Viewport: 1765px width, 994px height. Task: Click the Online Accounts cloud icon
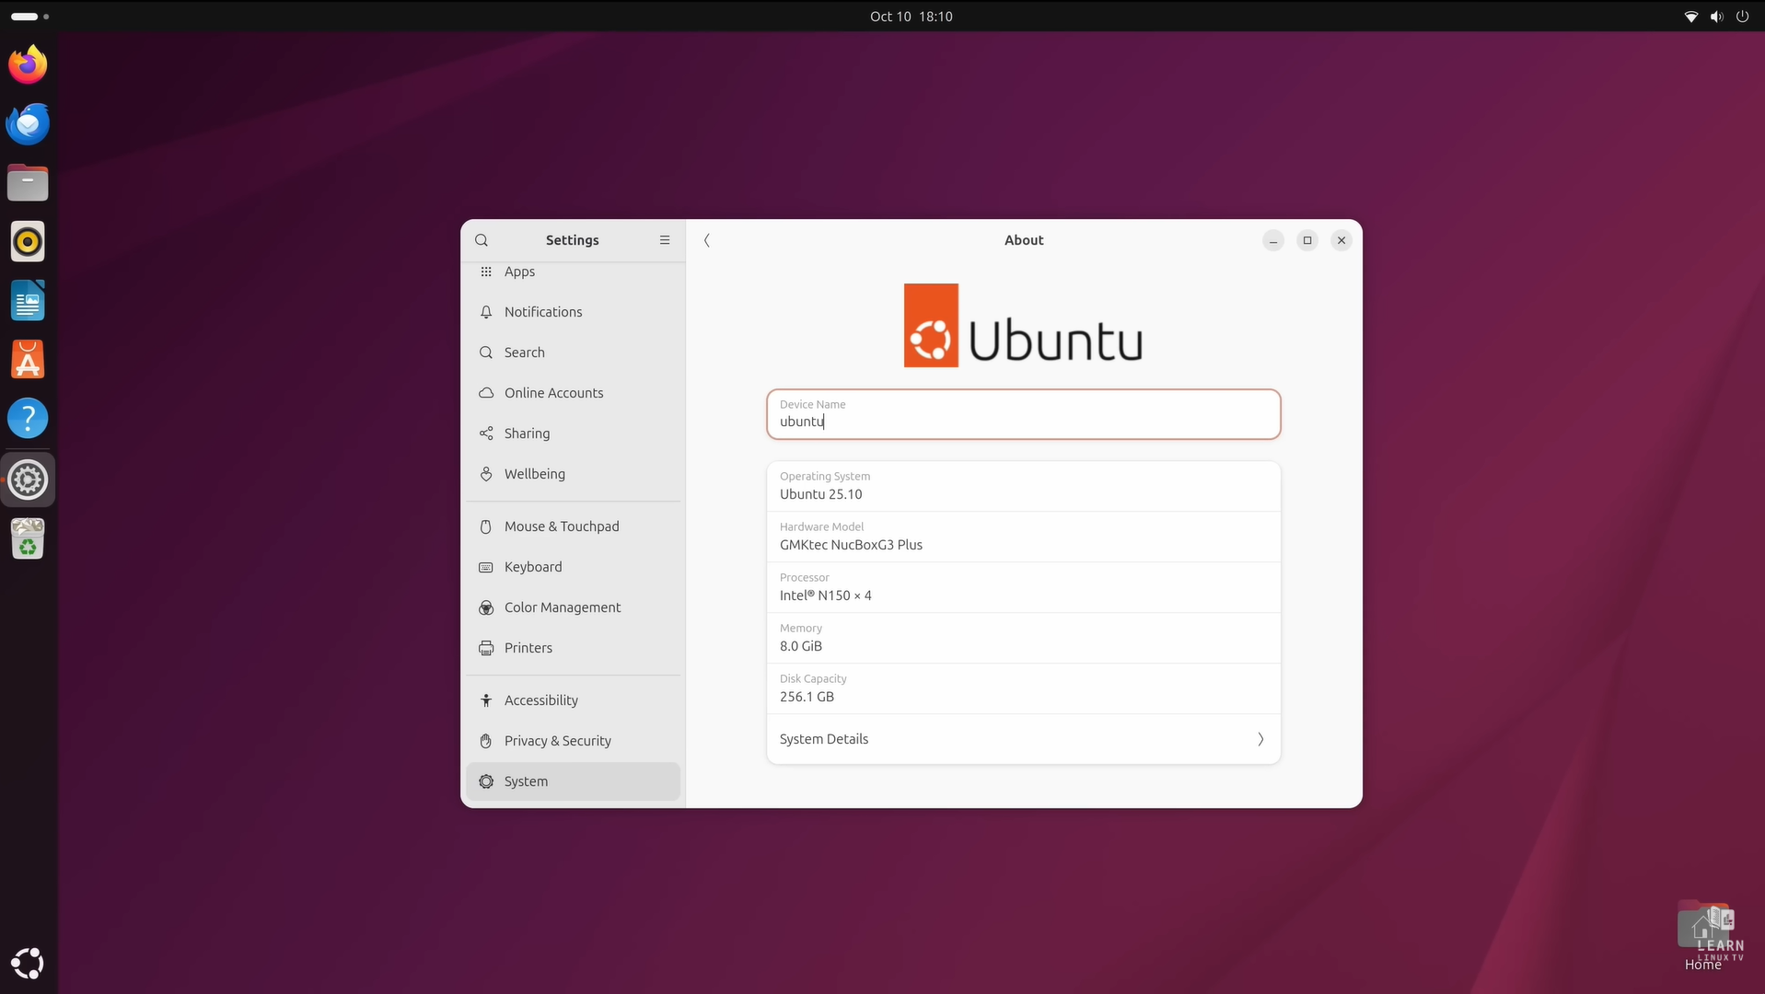tap(486, 393)
